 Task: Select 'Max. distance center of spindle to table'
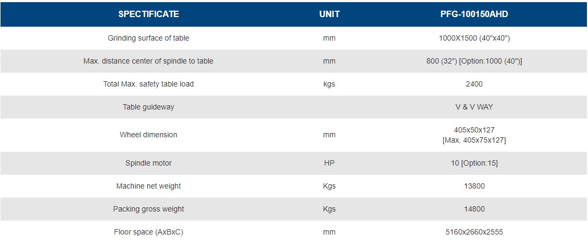click(x=149, y=61)
